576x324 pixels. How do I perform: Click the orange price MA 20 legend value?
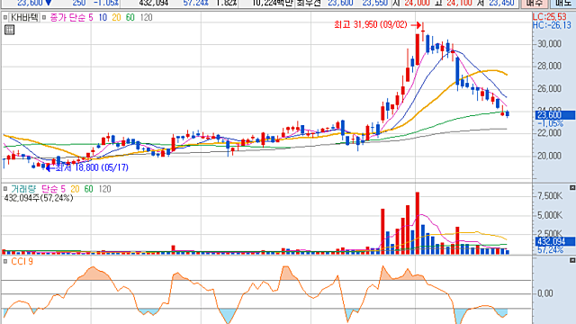tap(116, 17)
